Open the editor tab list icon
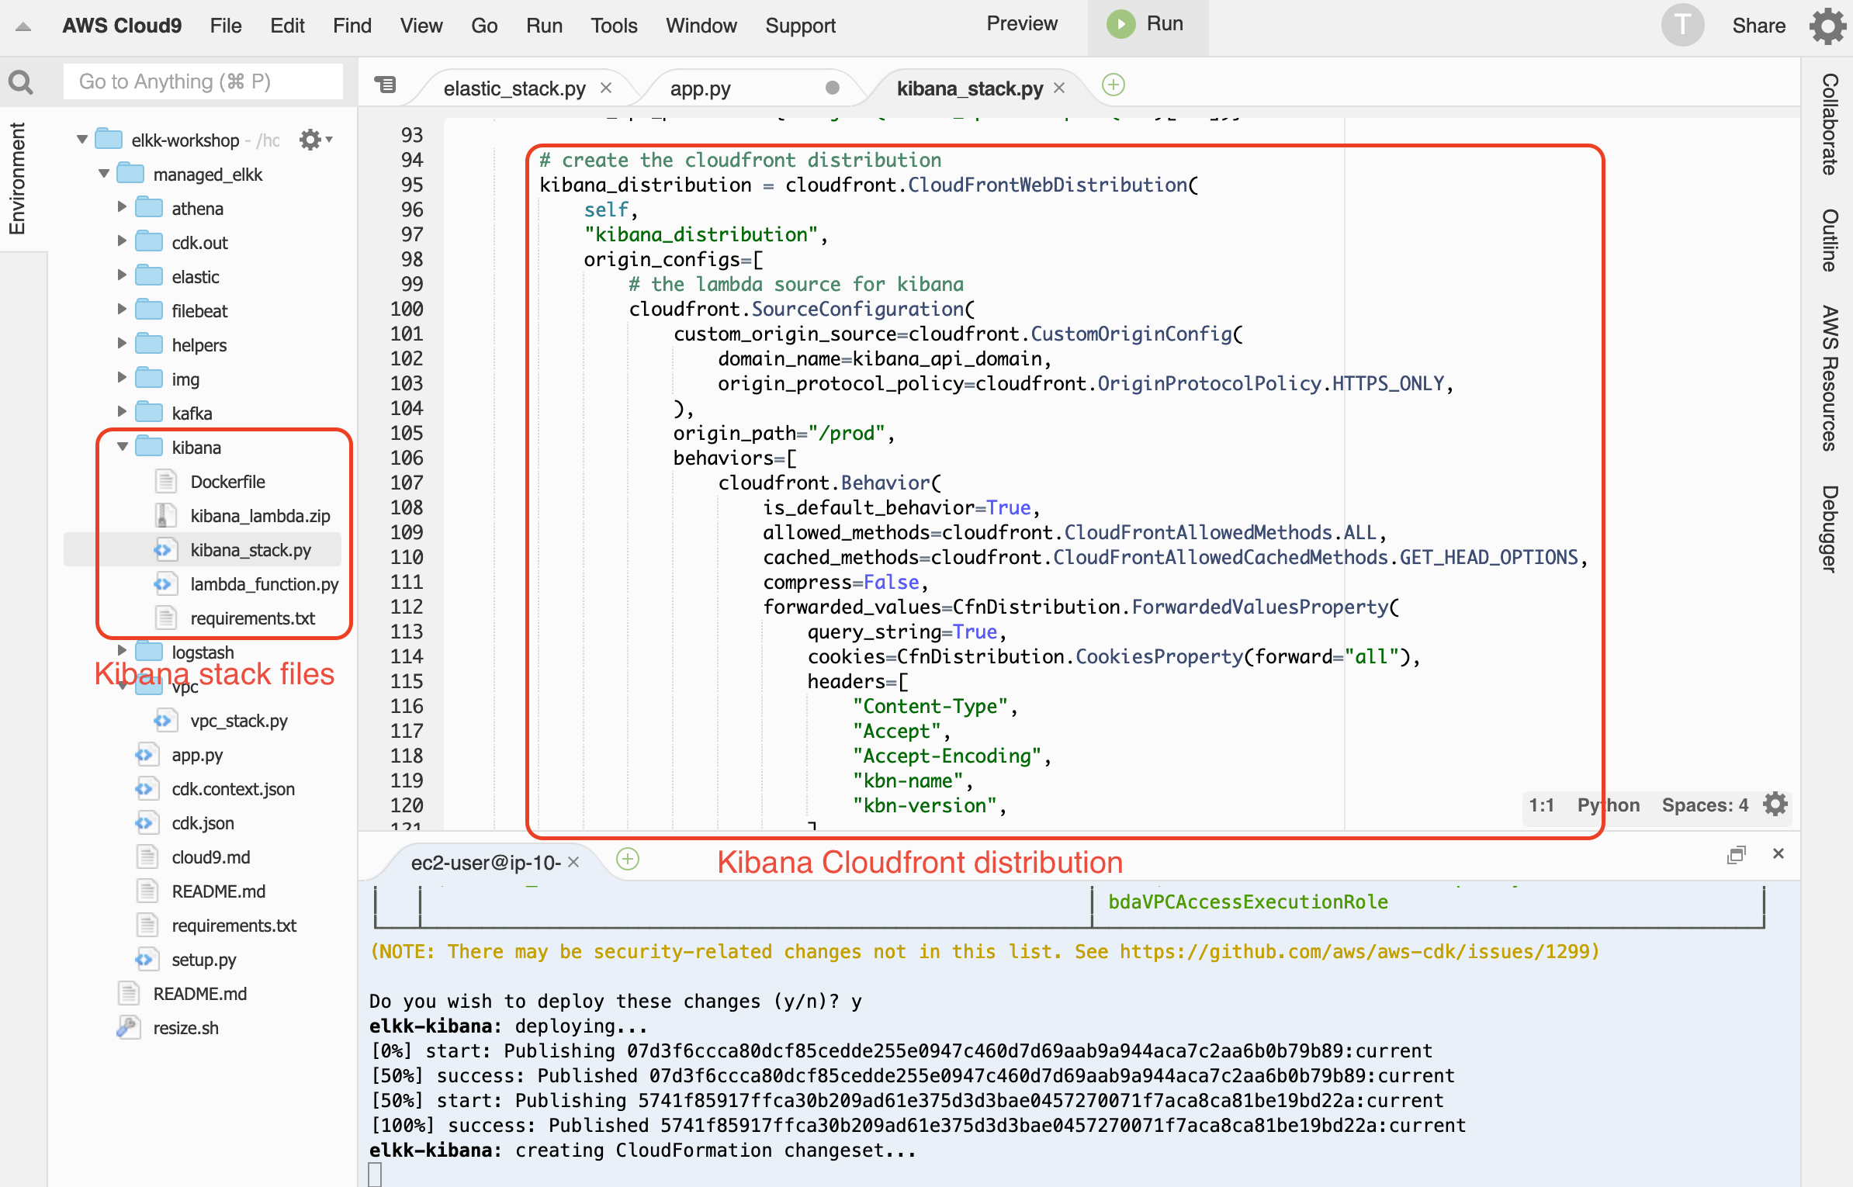1853x1187 pixels. click(385, 84)
